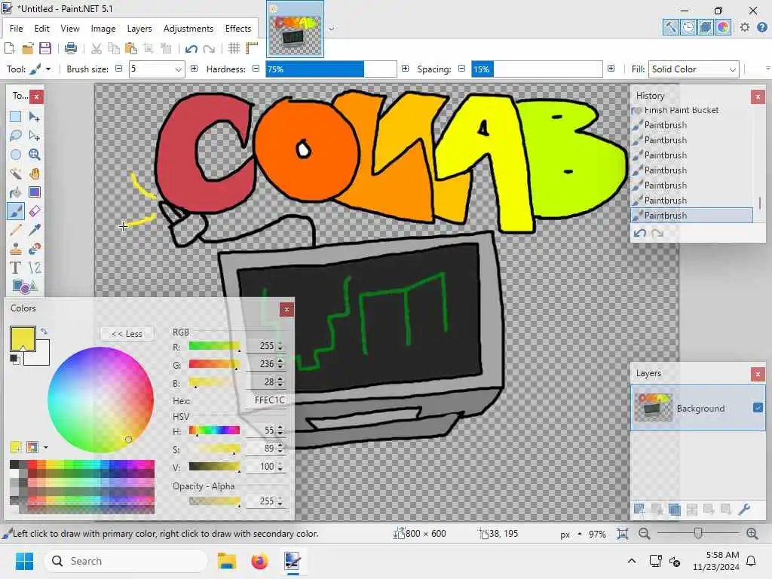Click the New document icon
This screenshot has width=772, height=579.
(10, 48)
